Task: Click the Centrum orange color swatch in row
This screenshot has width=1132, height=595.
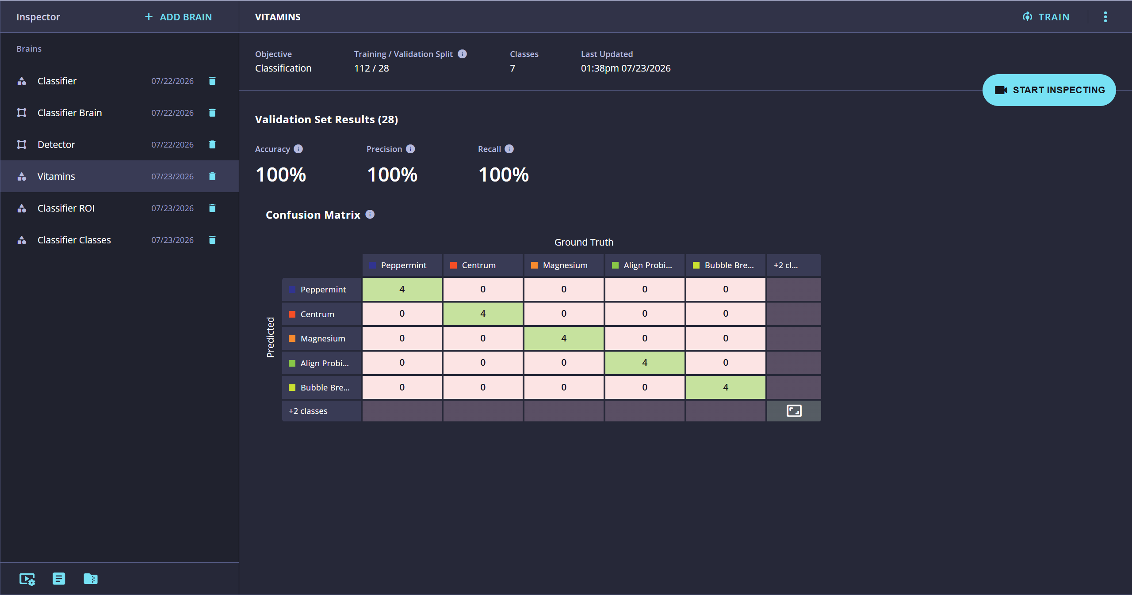Action: point(292,314)
